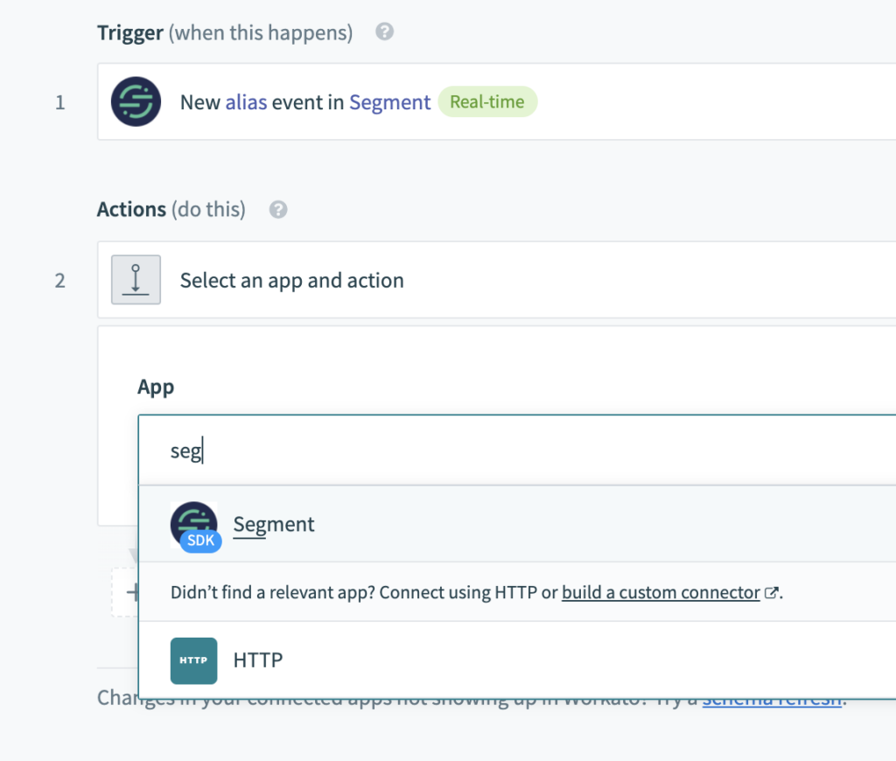Select step number 1 in the recipe
This screenshot has height=761, width=896.
point(59,103)
